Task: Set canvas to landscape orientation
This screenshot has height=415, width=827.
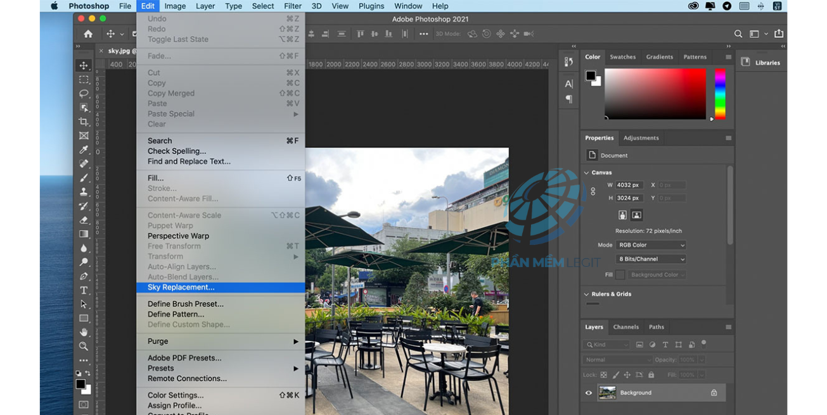Action: pyautogui.click(x=637, y=215)
